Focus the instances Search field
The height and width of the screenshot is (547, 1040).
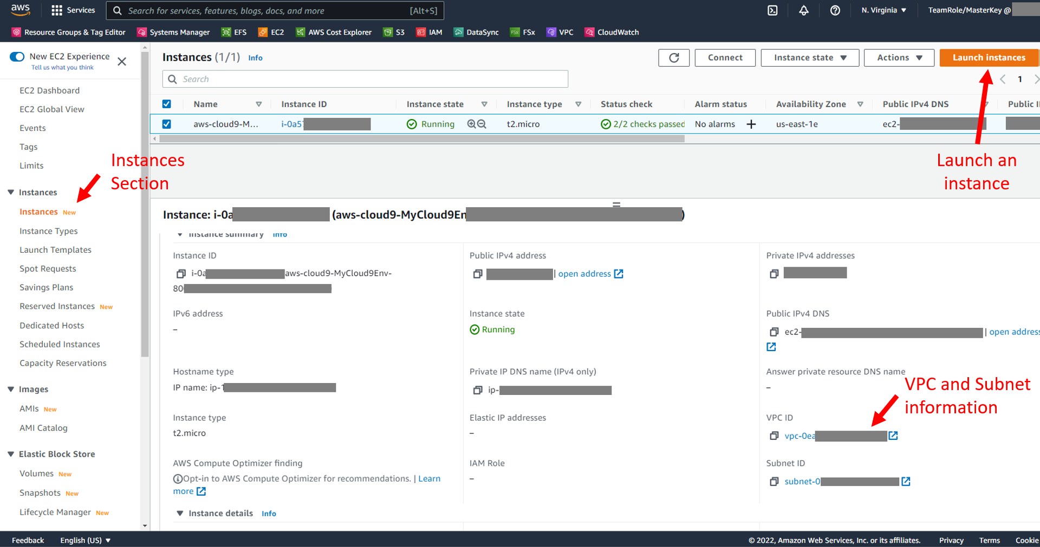365,79
